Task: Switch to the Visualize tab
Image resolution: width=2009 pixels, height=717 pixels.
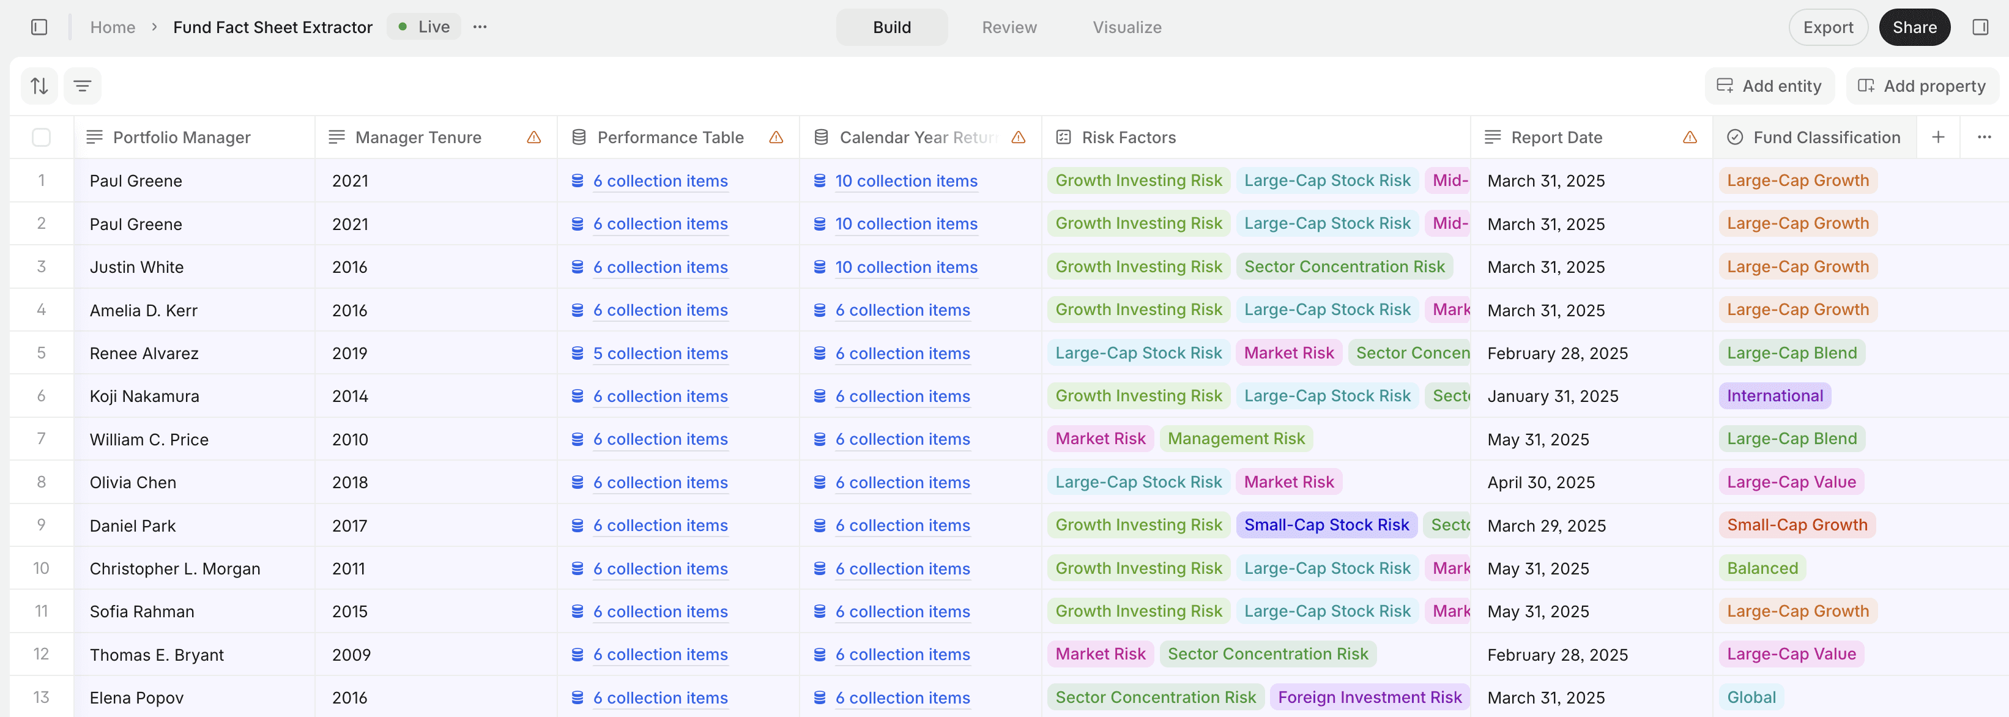Action: click(1126, 28)
